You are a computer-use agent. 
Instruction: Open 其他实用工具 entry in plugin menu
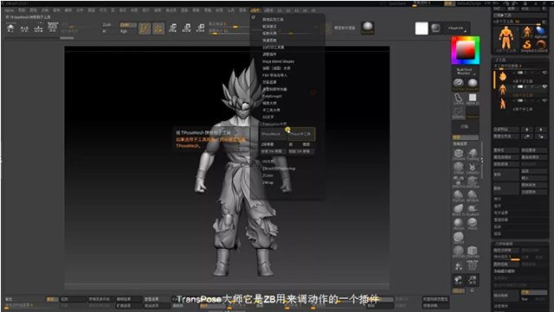[x=273, y=19]
